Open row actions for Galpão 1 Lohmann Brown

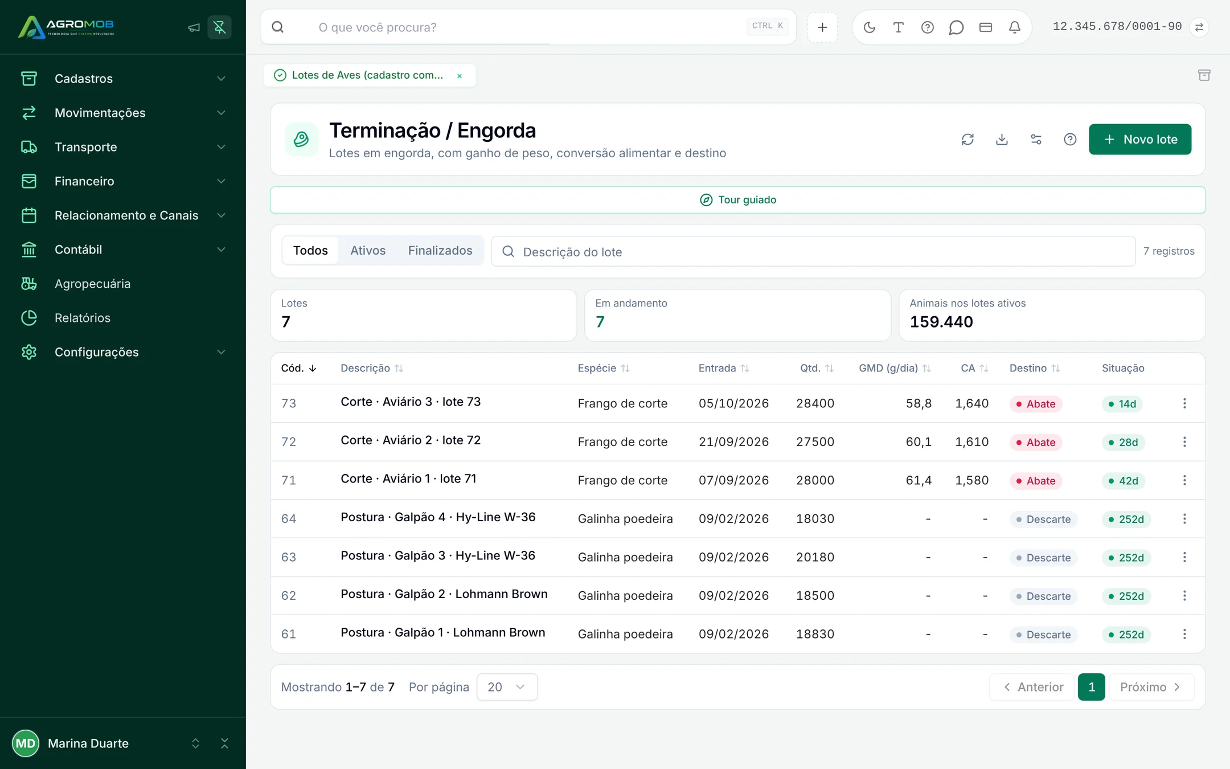click(x=1184, y=634)
